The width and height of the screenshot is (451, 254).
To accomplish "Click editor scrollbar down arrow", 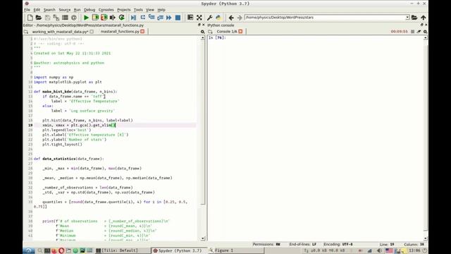I will 203,238.
